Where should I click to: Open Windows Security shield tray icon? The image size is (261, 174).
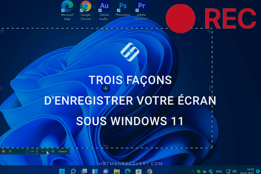coord(211,171)
